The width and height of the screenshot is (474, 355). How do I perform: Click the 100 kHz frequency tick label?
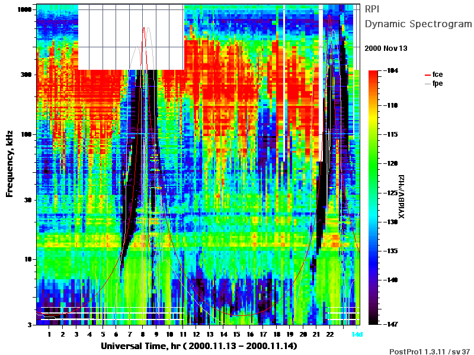tap(26, 134)
